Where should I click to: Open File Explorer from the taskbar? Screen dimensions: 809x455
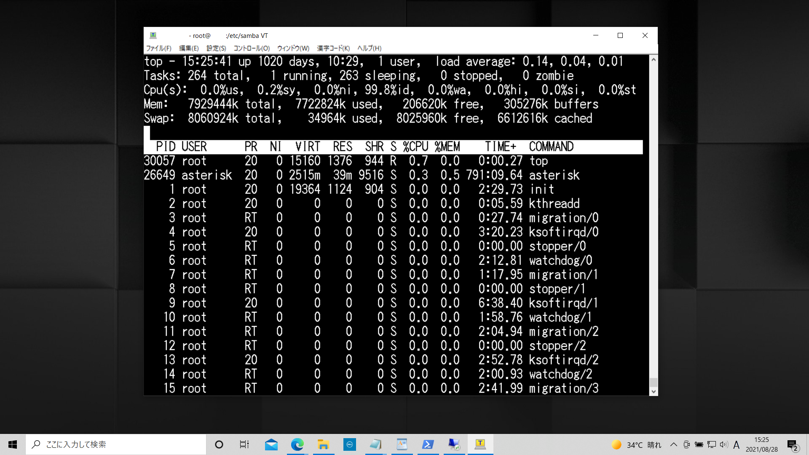324,444
